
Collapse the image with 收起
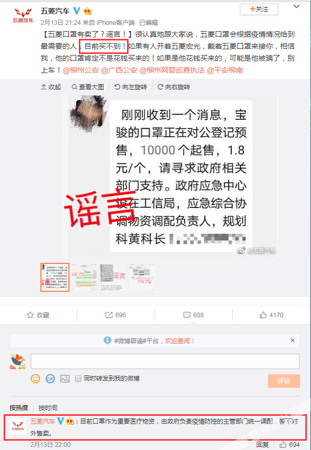[51, 87]
